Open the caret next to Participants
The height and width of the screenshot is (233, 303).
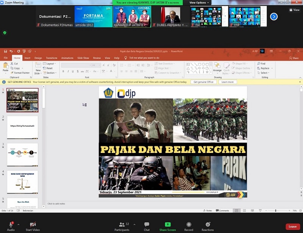(134, 224)
